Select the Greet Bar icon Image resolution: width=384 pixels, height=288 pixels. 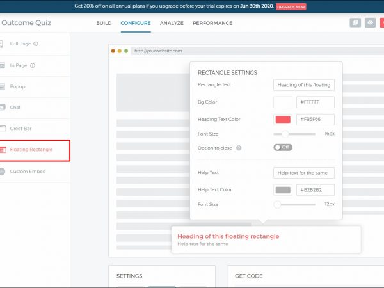3,129
